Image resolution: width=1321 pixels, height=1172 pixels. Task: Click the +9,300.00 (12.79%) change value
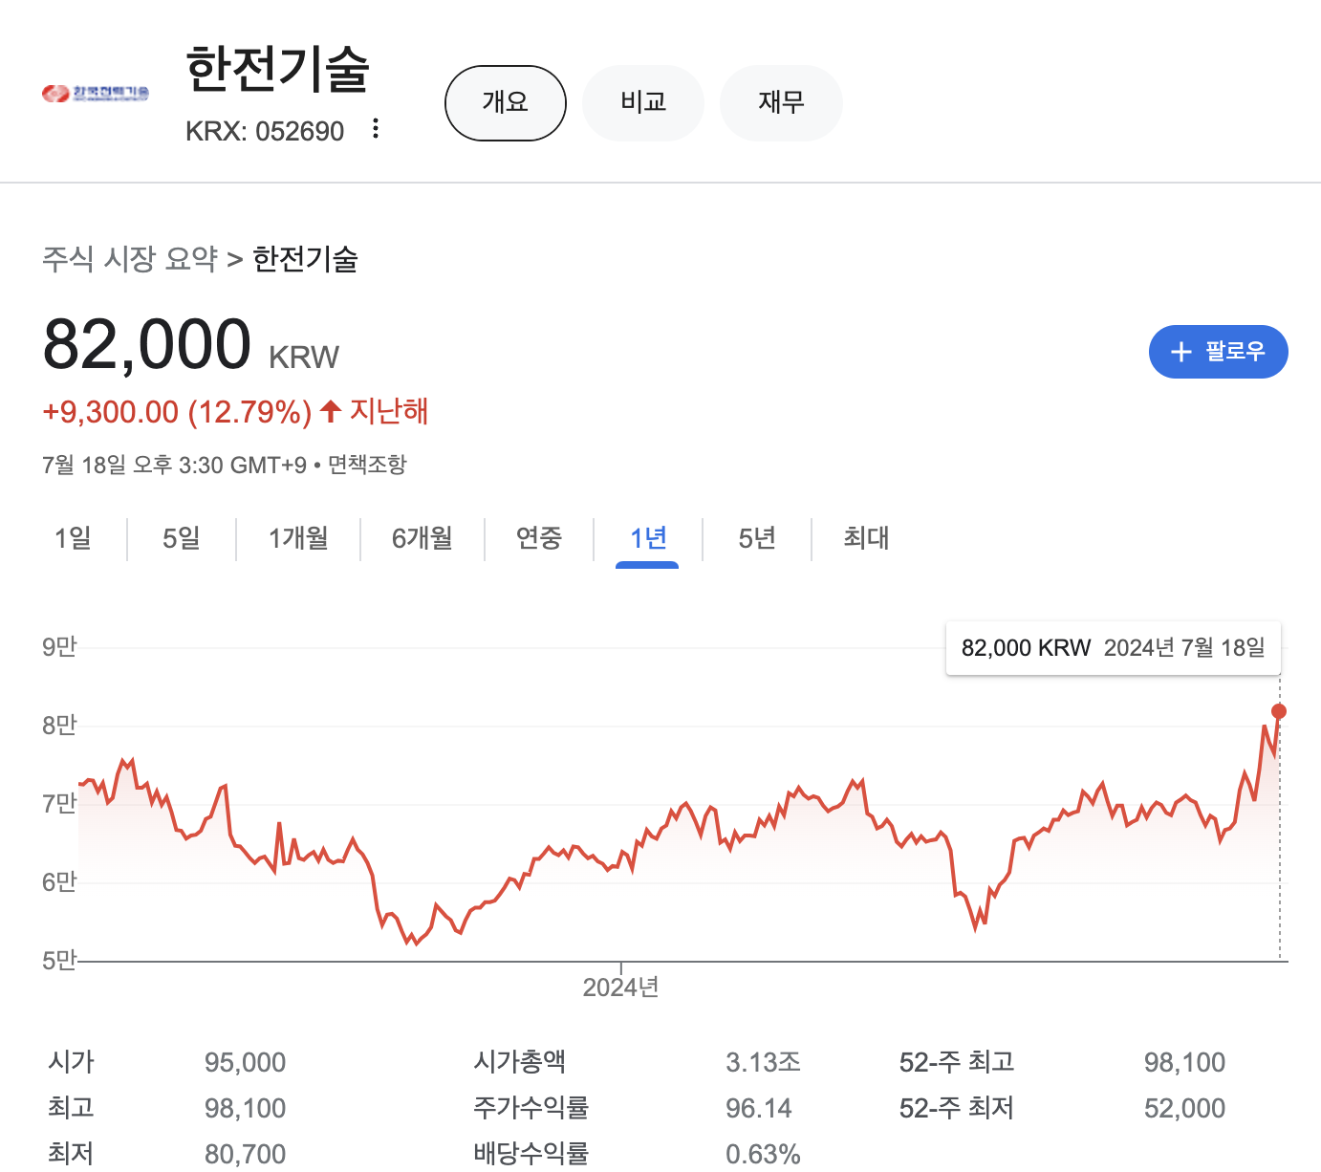(177, 412)
